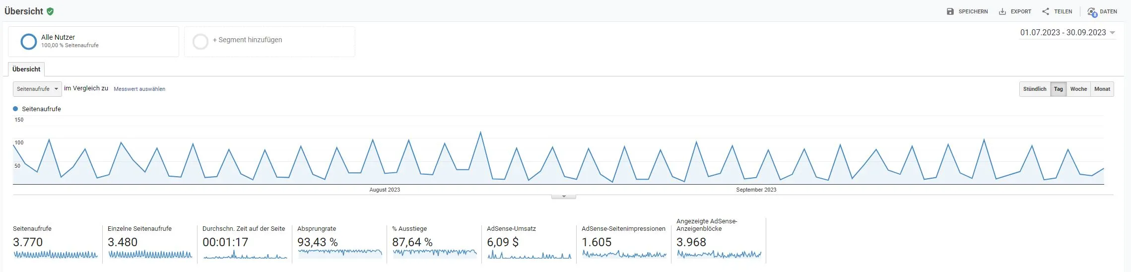Image resolution: width=1131 pixels, height=272 pixels.
Task: Click the Alle Nutzer segment circle
Action: [x=29, y=42]
